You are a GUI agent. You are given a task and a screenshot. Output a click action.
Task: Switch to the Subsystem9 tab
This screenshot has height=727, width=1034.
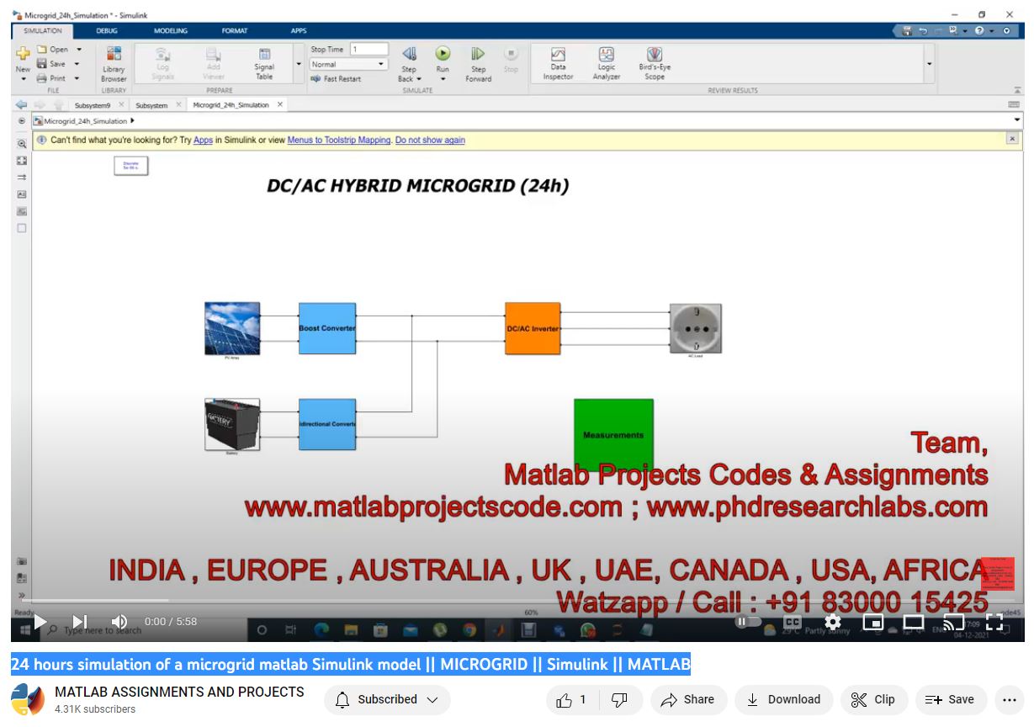click(x=93, y=105)
